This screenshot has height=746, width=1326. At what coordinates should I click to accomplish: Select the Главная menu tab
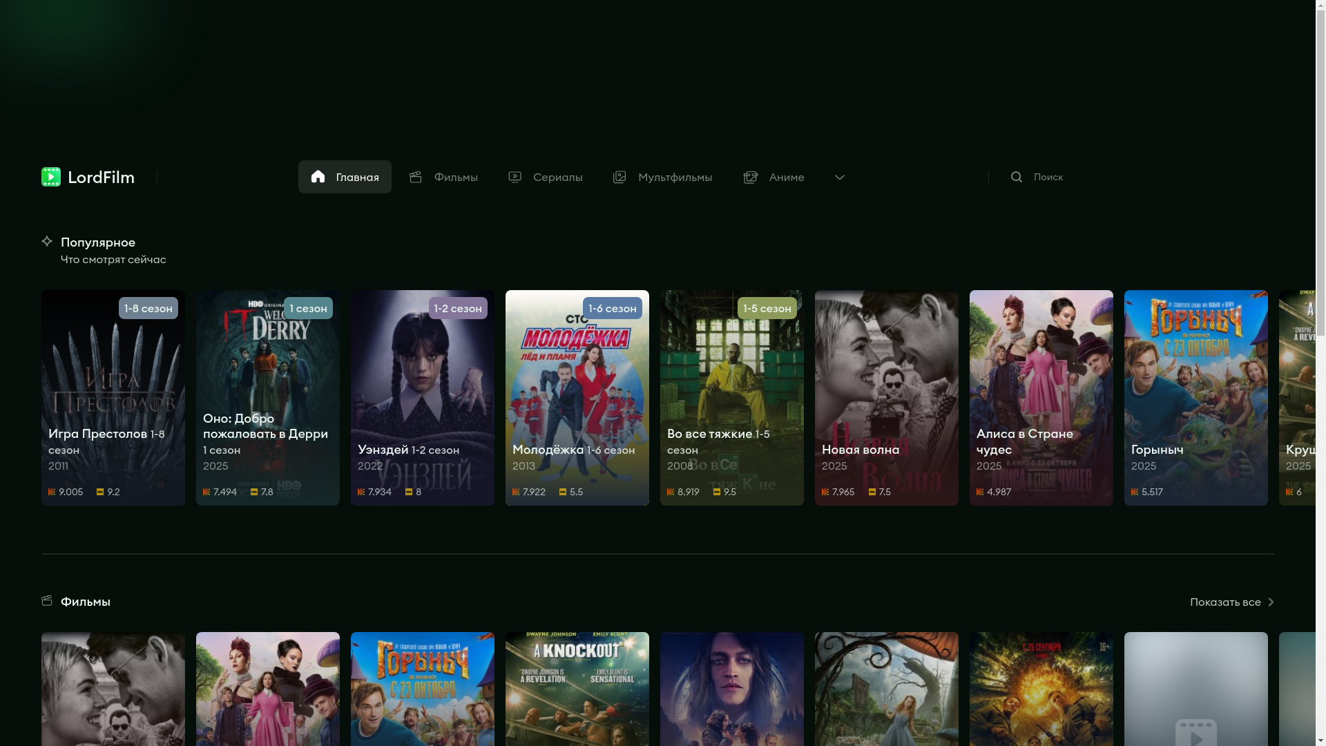coord(345,177)
